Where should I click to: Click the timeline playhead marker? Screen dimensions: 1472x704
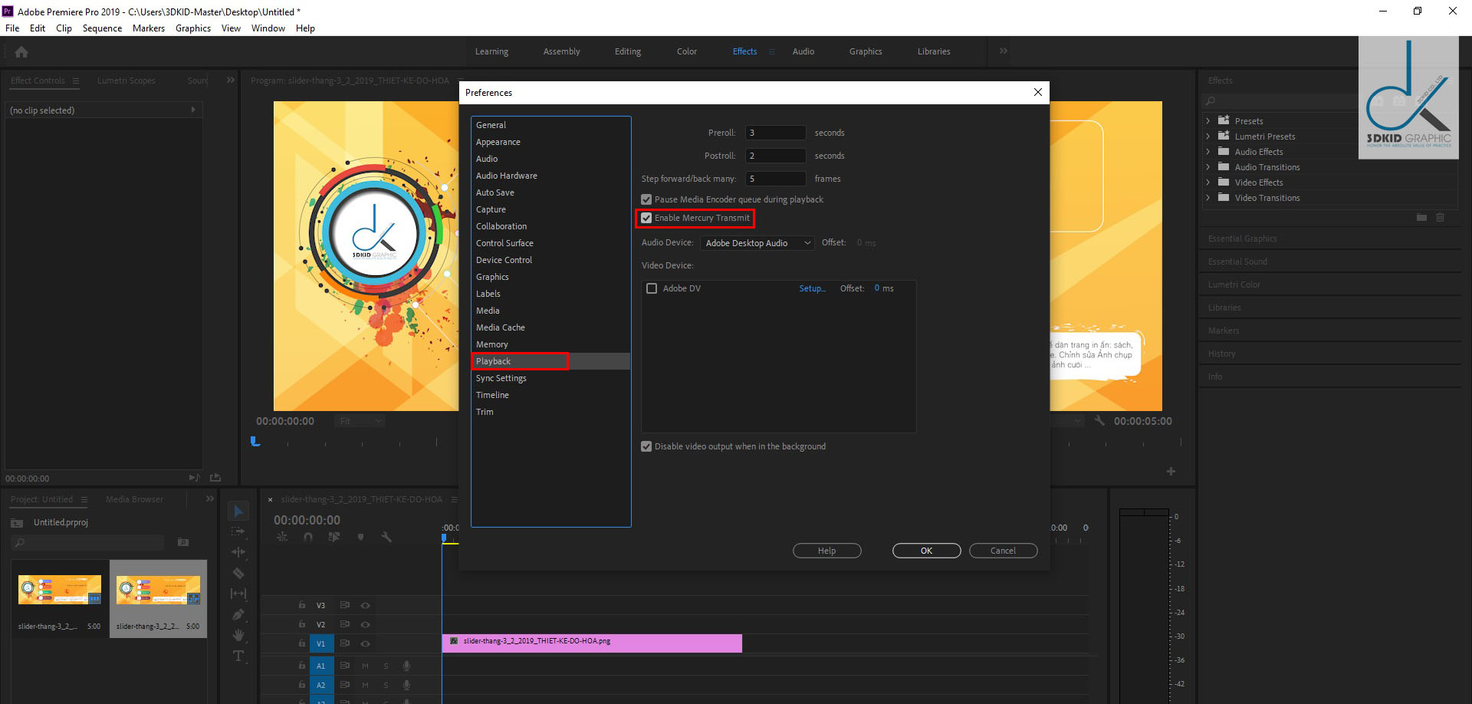point(444,538)
